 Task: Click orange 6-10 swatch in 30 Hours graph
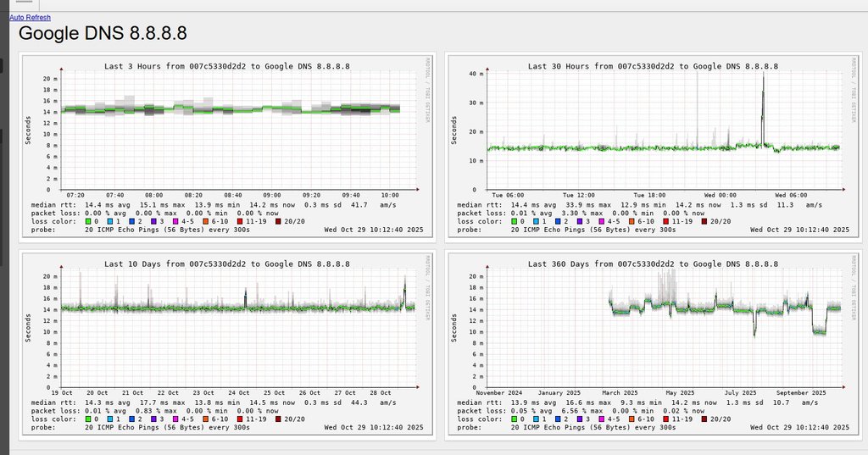click(632, 221)
